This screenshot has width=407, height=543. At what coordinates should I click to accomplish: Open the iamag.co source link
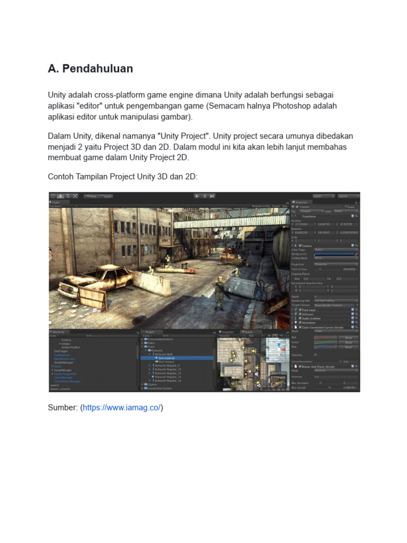[x=121, y=408]
